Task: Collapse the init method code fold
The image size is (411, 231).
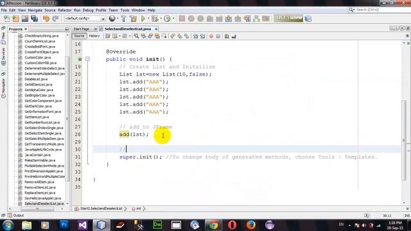Action: [87, 59]
